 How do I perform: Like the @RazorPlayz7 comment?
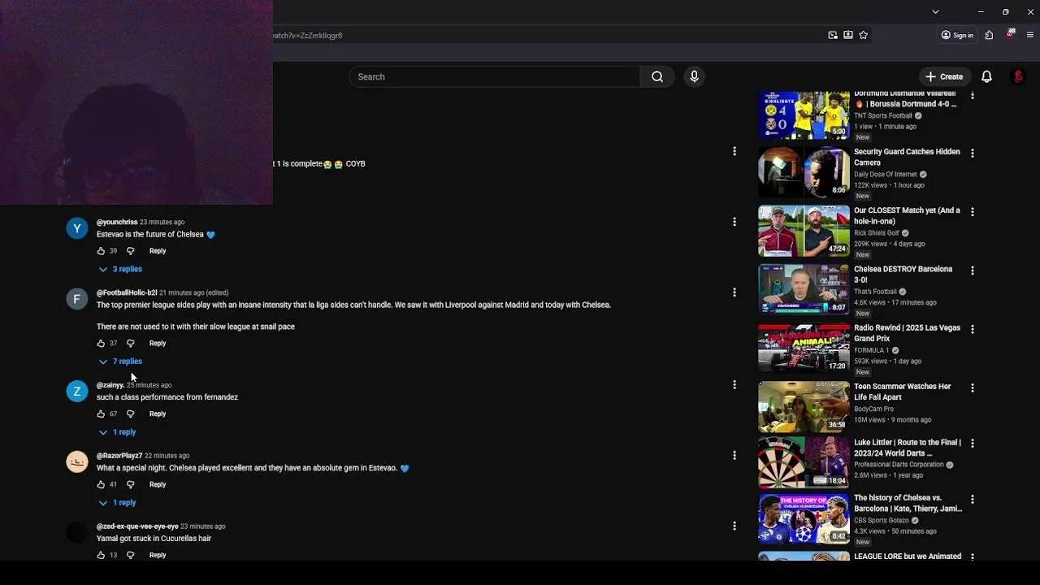[x=101, y=484]
